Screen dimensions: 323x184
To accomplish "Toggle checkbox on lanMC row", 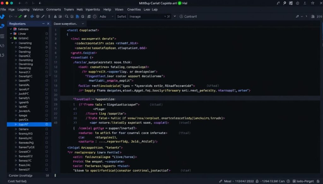I will [47, 106].
